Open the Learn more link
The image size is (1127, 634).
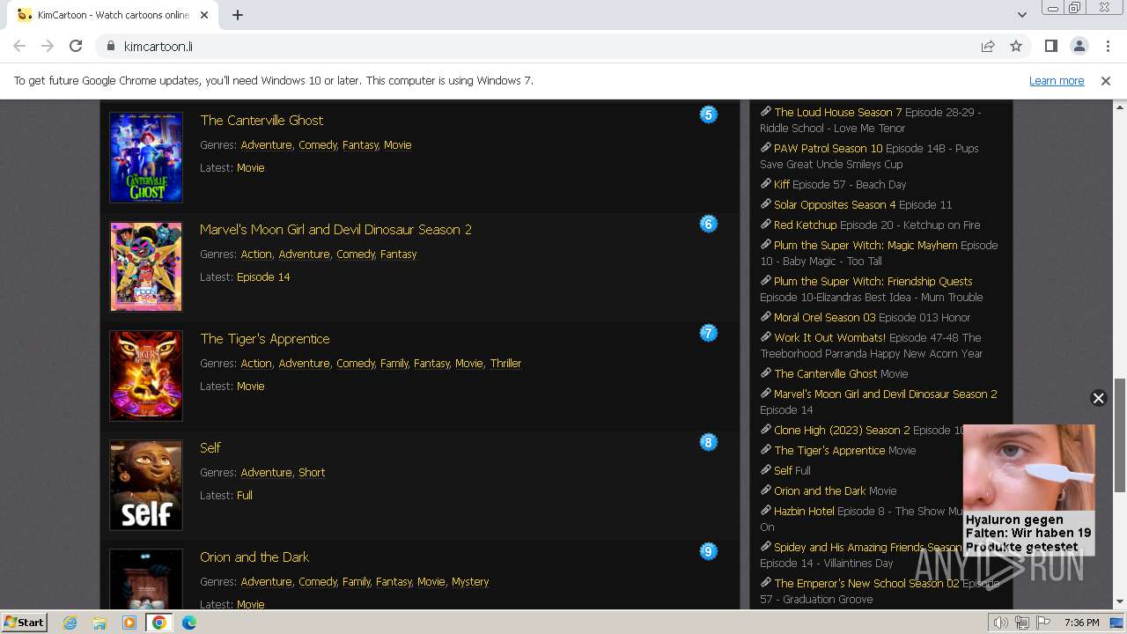1057,81
